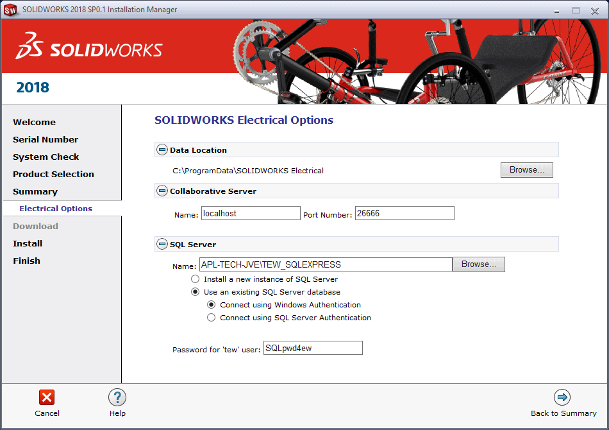Click the red Cancel X icon
Image resolution: width=609 pixels, height=430 pixels.
click(47, 397)
